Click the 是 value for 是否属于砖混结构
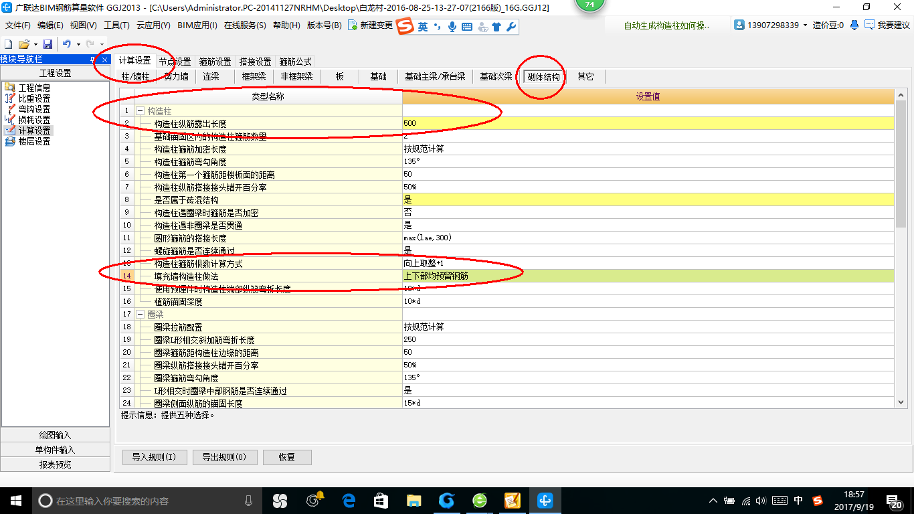The image size is (914, 514). tap(648, 199)
